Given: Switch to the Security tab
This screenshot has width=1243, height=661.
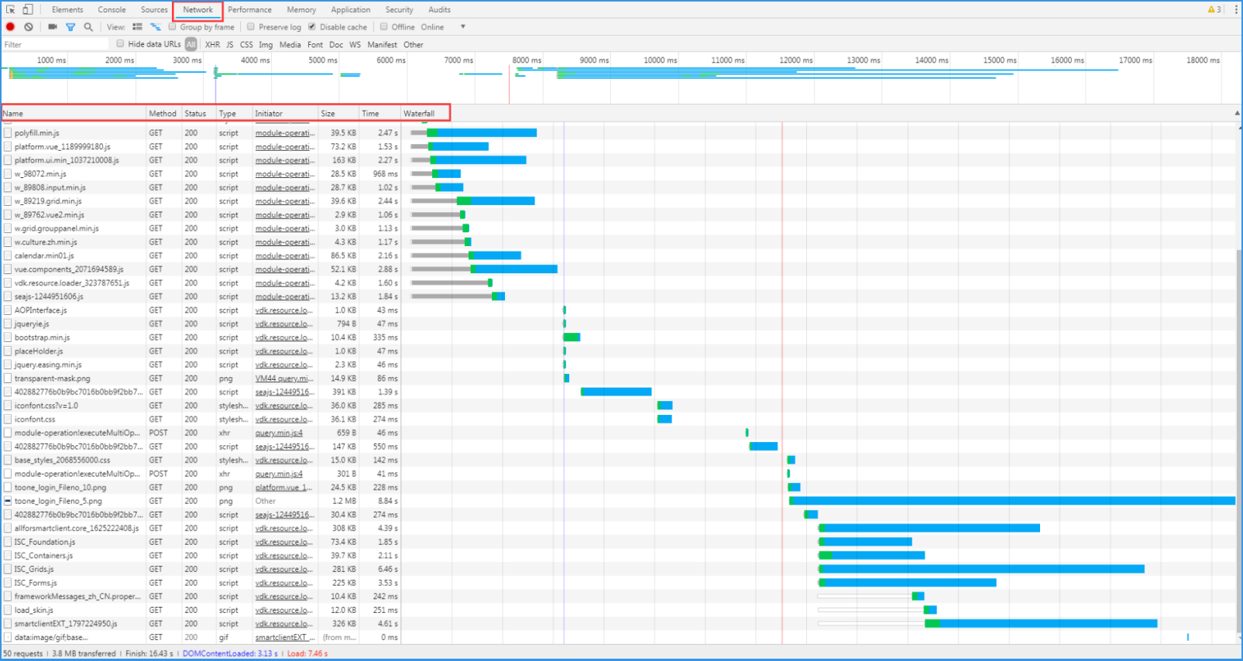Looking at the screenshot, I should click(x=400, y=9).
